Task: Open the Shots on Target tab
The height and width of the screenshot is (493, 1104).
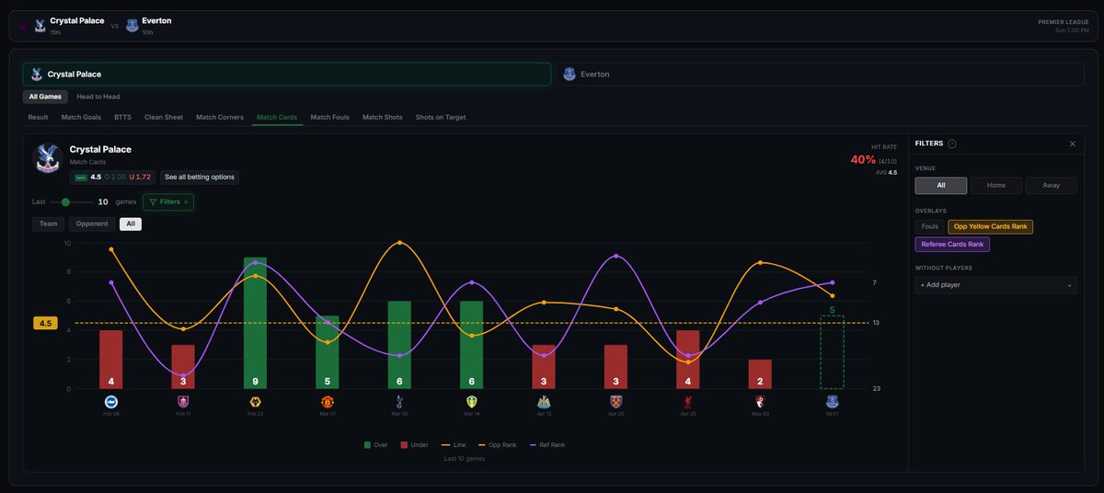Action: (441, 117)
